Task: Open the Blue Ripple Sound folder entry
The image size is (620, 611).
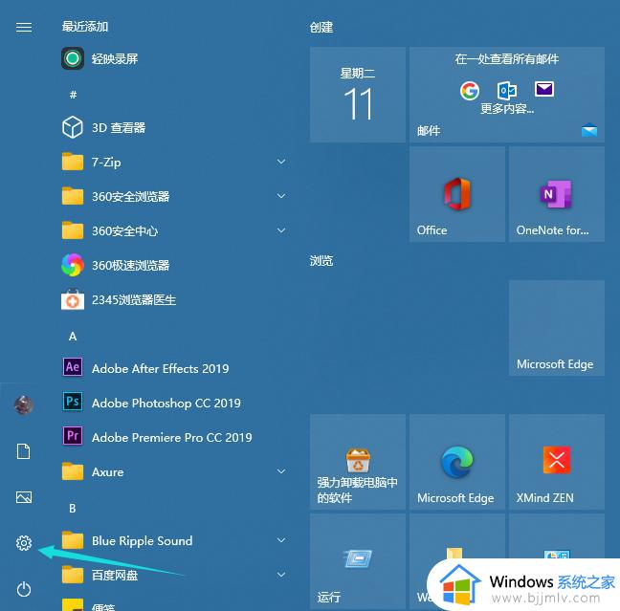Action: coord(173,540)
